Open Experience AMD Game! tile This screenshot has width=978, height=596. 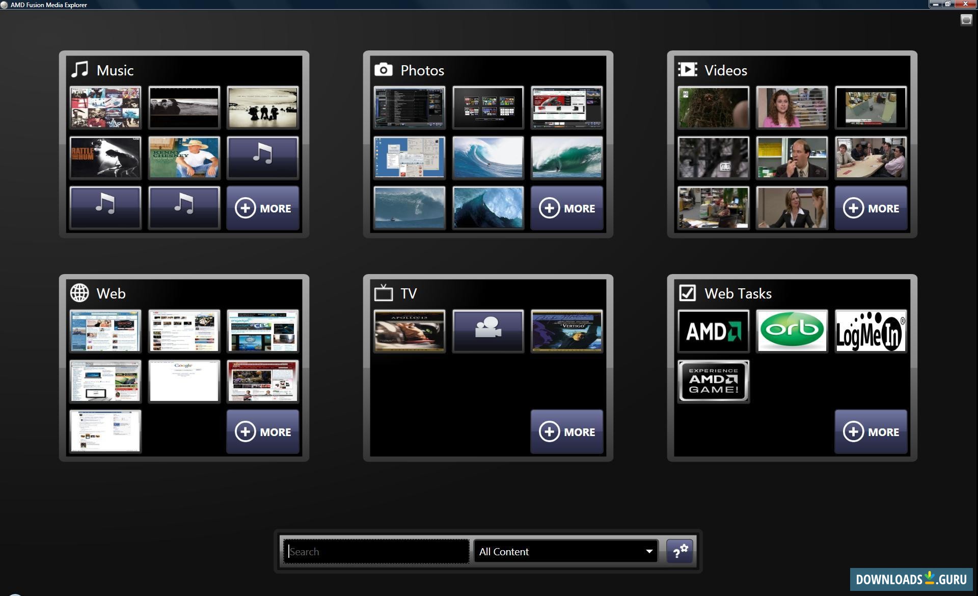coord(713,381)
